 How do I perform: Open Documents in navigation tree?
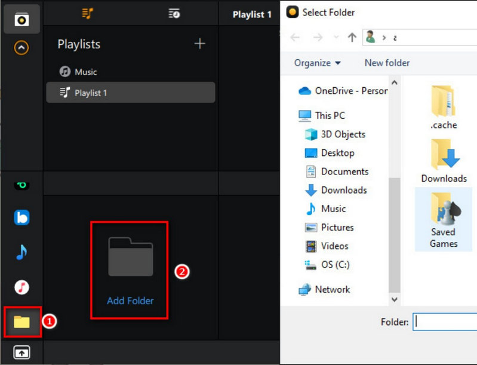tap(337, 171)
